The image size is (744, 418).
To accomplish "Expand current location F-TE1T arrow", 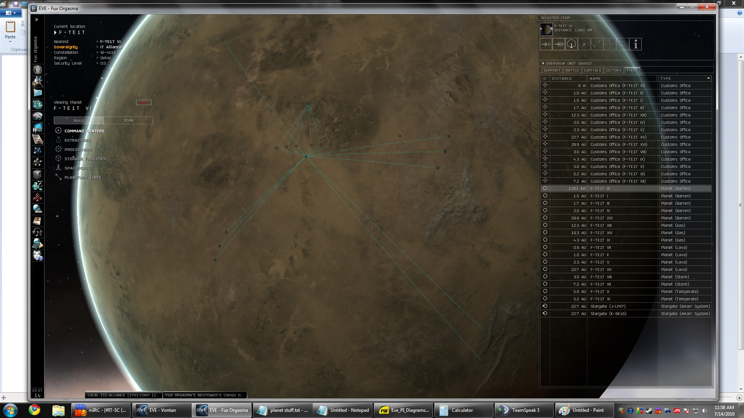I will [55, 33].
